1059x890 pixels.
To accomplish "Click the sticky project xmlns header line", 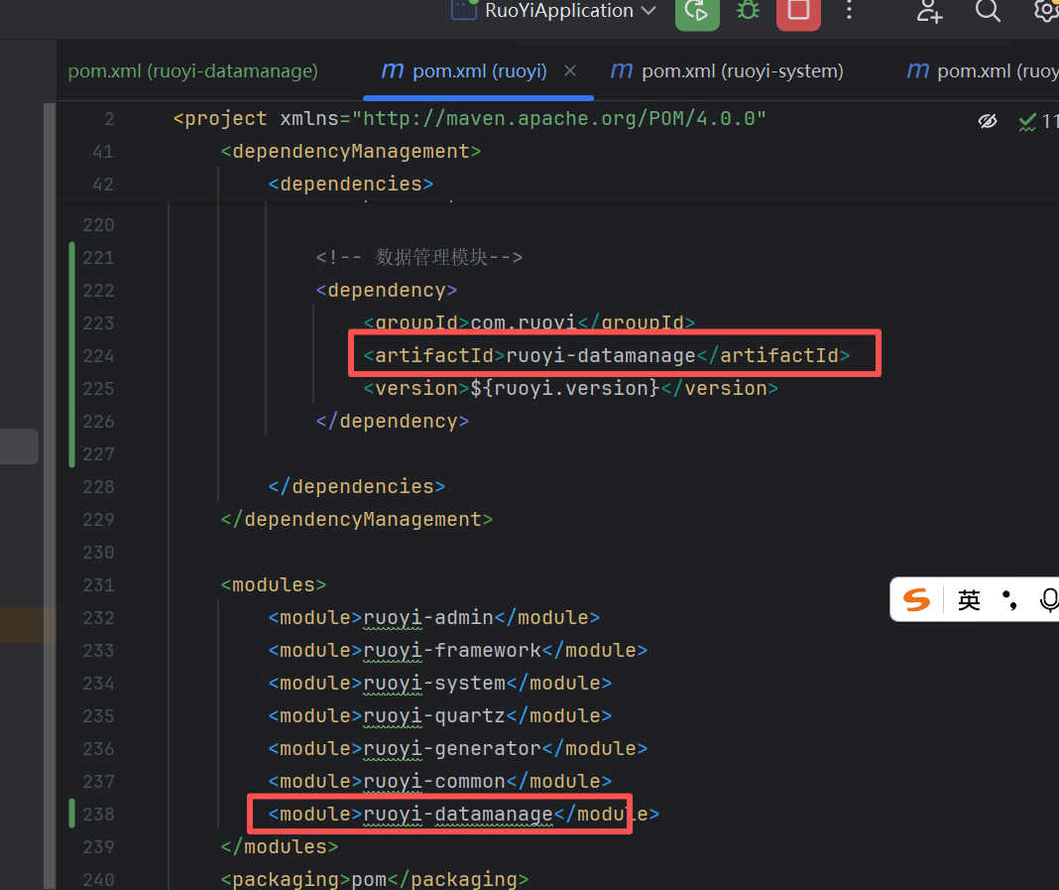I will [x=469, y=119].
